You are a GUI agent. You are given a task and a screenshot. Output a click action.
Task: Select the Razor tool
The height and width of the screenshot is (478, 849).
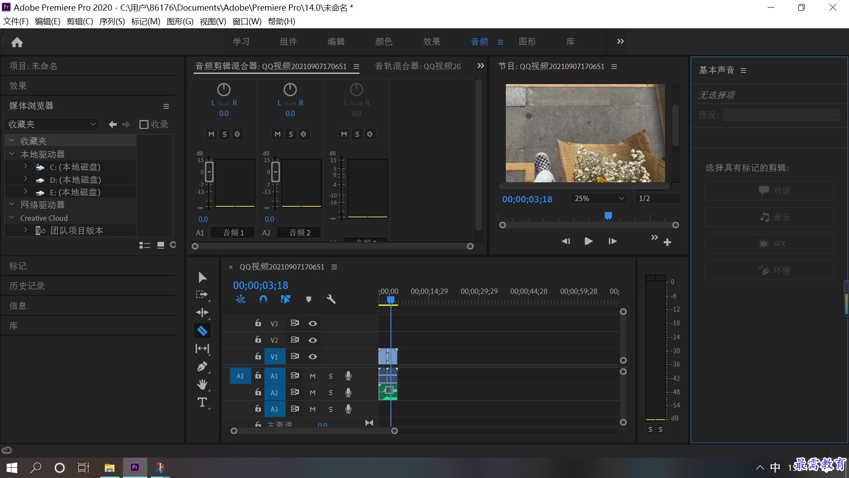[202, 331]
